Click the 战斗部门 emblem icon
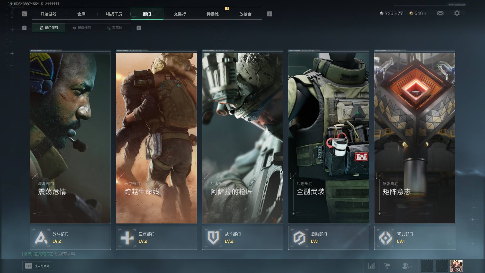Image resolution: width=485 pixels, height=273 pixels. pos(41,238)
